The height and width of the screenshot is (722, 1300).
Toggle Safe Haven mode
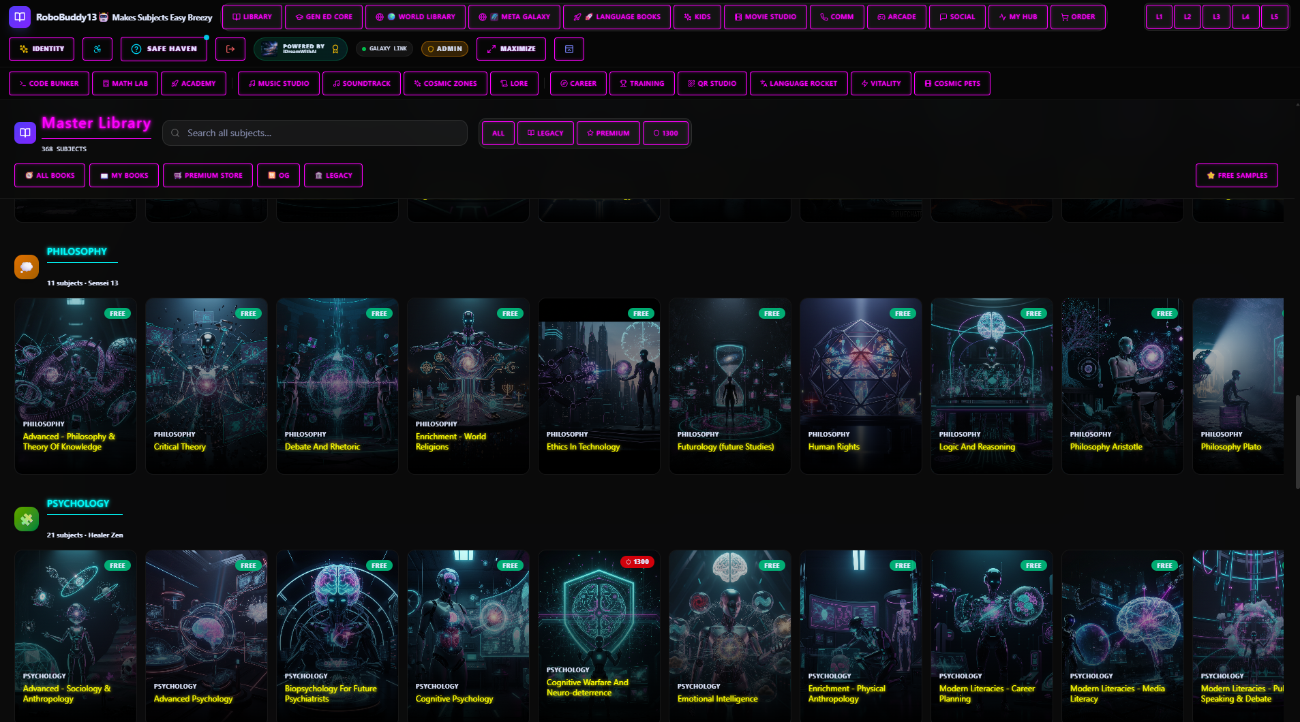coord(164,49)
